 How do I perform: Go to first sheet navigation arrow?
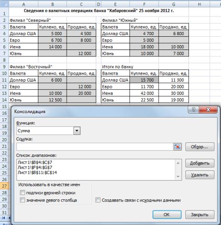tap(3, 218)
